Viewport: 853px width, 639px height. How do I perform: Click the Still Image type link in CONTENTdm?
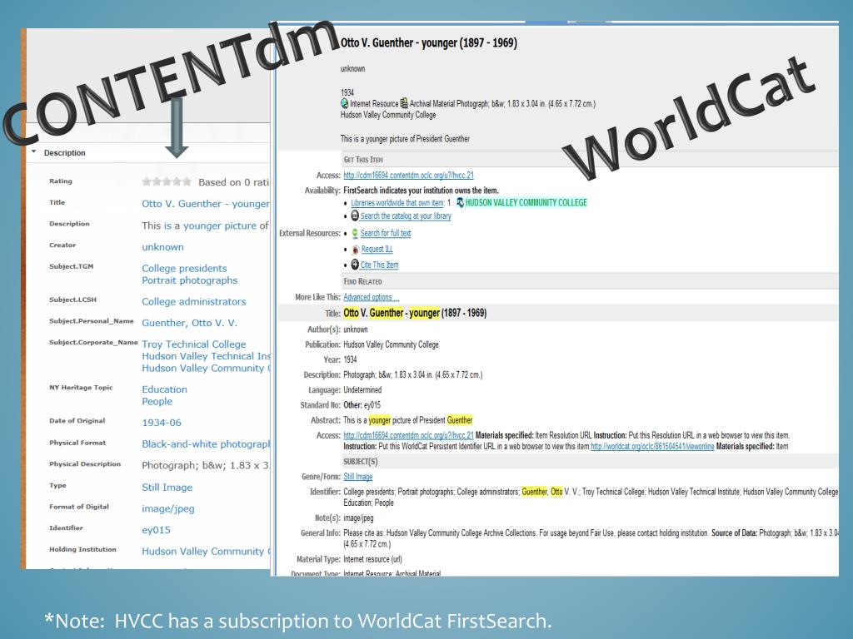[x=167, y=487]
